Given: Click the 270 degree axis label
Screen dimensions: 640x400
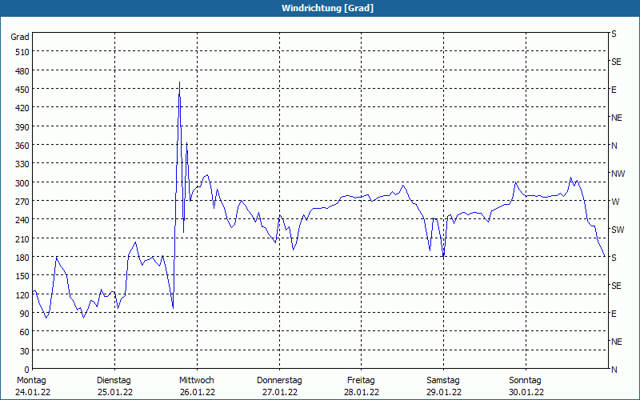Looking at the screenshot, I should pyautogui.click(x=22, y=202).
